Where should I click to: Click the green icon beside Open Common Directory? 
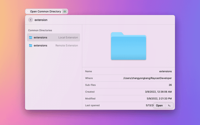(64, 12)
